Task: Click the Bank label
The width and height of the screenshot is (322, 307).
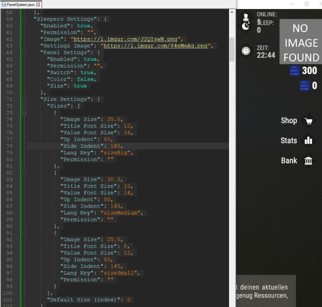Action: coord(289,160)
